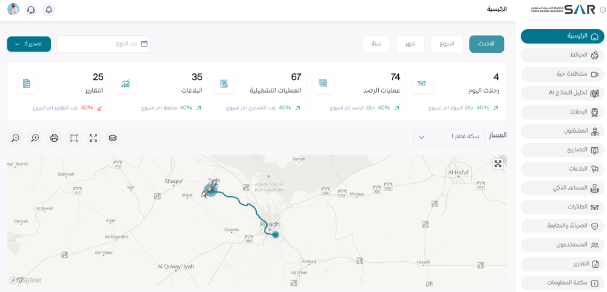The image size is (607, 292).
Task: Click the الاحدث filter button
Action: click(x=486, y=44)
